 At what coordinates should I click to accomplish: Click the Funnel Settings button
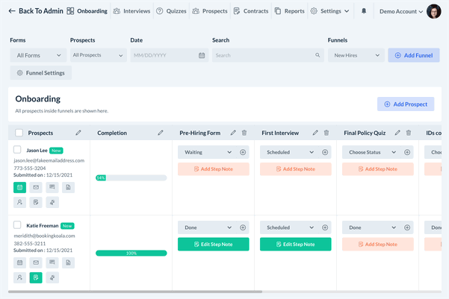pyautogui.click(x=41, y=73)
